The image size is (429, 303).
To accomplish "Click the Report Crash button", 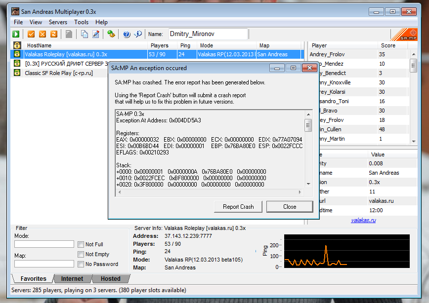I will (x=238, y=207).
